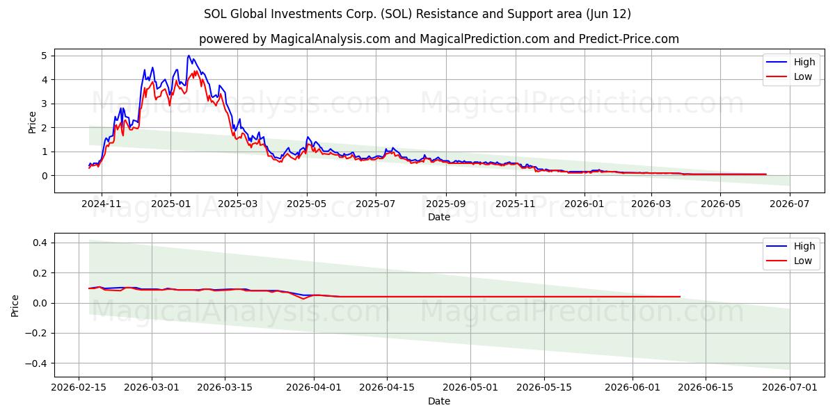Screen dimensions: 835x417
Task: Click the '2025-03' tick label on the top chart
Action: pos(237,204)
